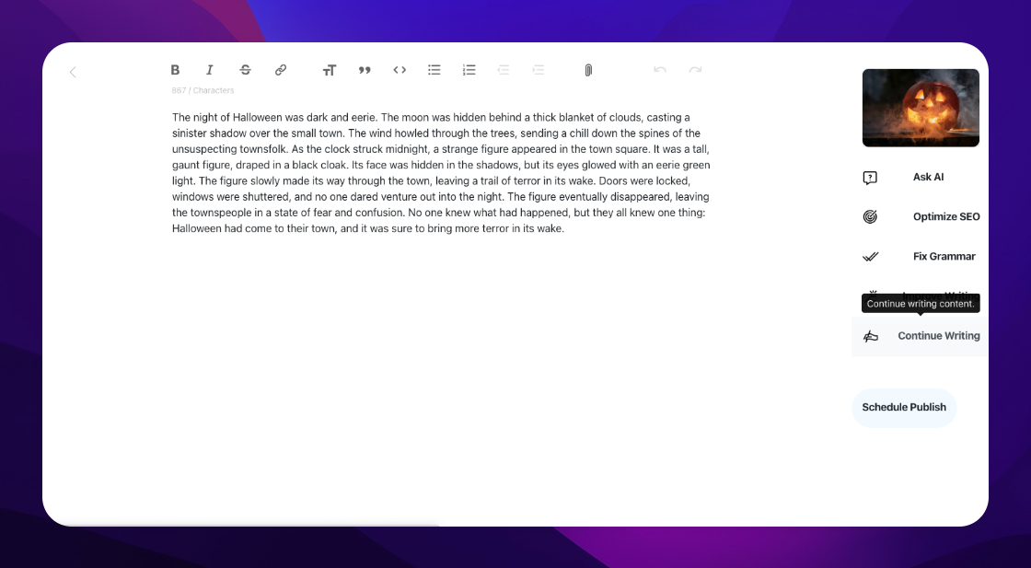Undo the last edit
The width and height of the screenshot is (1031, 568).
pos(660,70)
